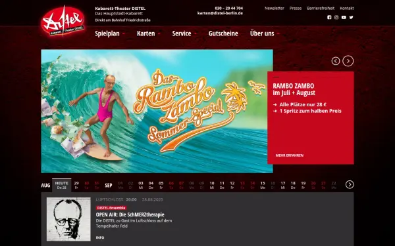The image size is (395, 246).
Task: Click 'Direkt am Bahnhof Friedrichstraße' text
Action: coord(122,20)
